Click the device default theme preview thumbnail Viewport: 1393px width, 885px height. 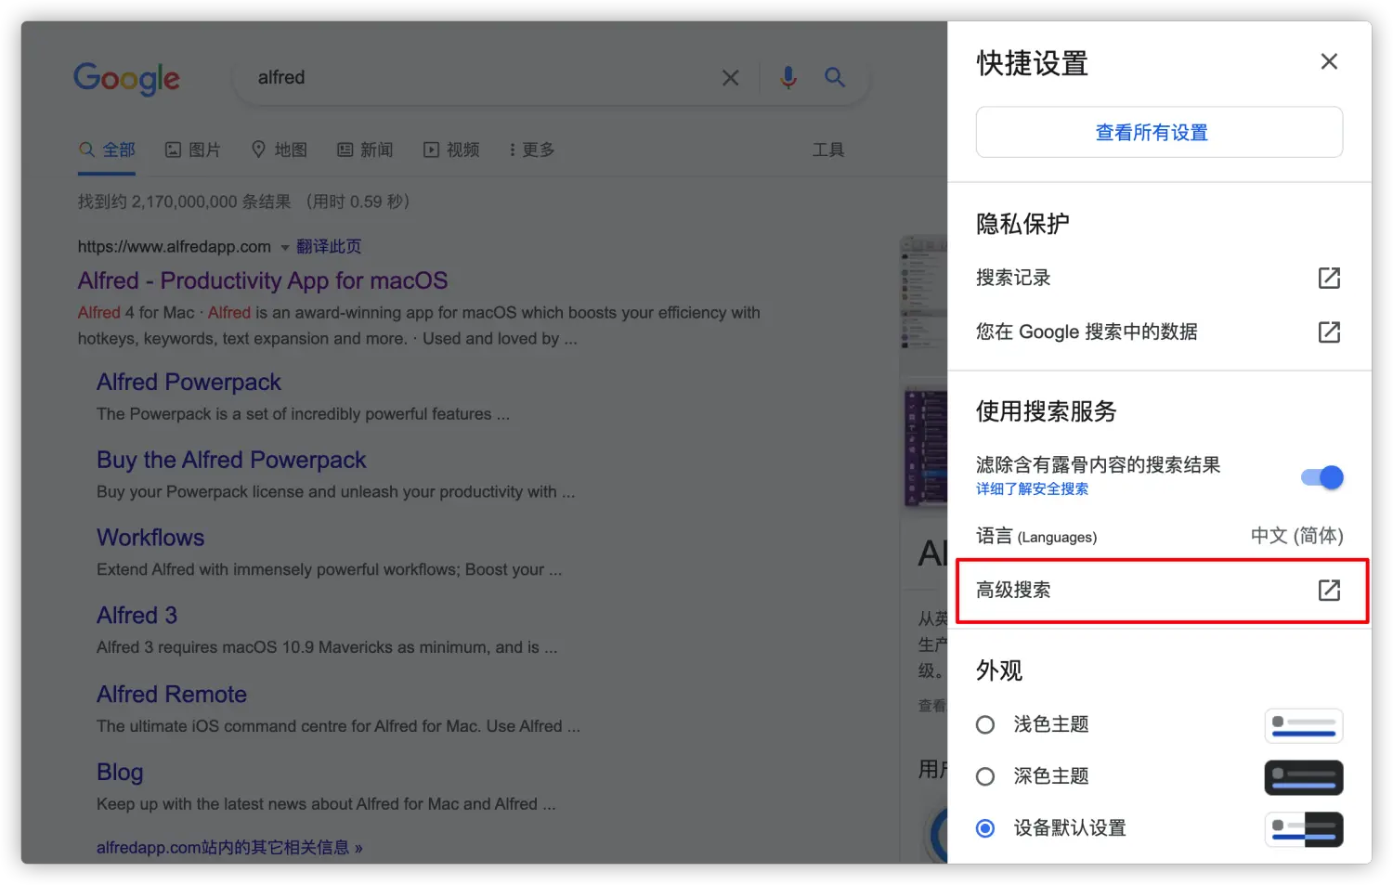tap(1304, 829)
